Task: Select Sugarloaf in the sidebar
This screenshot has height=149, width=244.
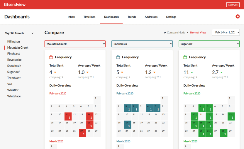Action: 13,72
